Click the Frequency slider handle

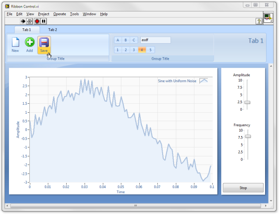tap(248, 137)
